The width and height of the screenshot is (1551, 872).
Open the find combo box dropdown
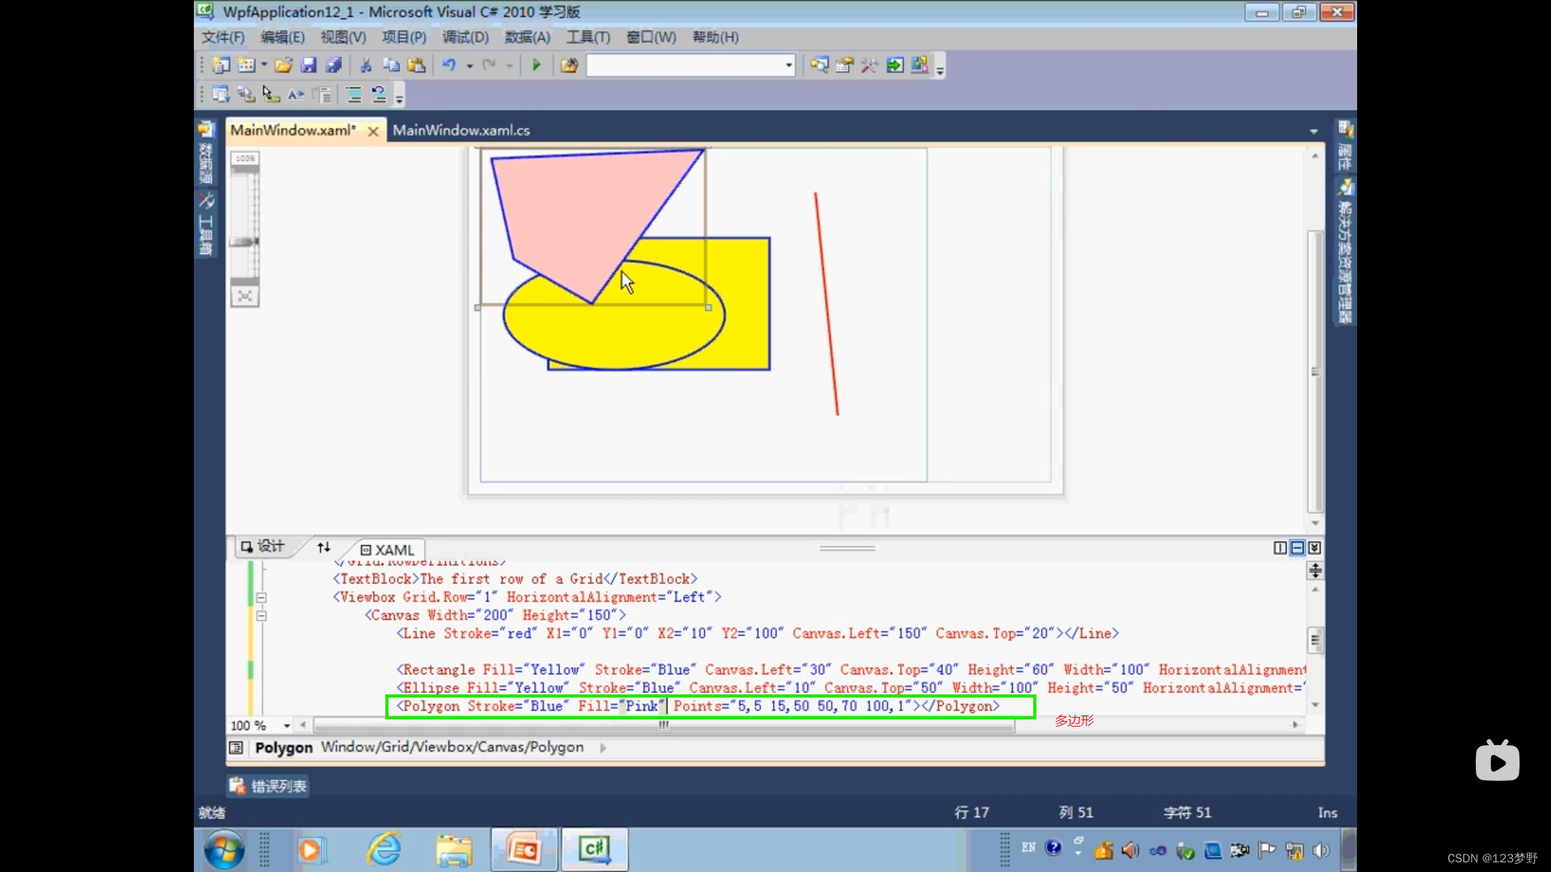788,65
